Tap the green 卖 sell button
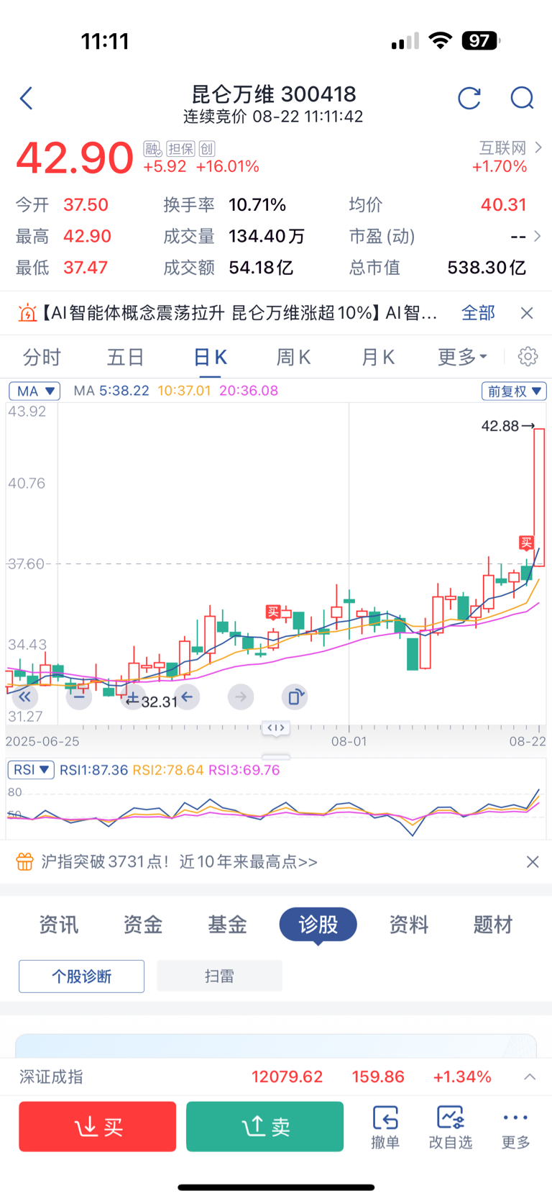The width and height of the screenshot is (552, 1201). tap(264, 1126)
